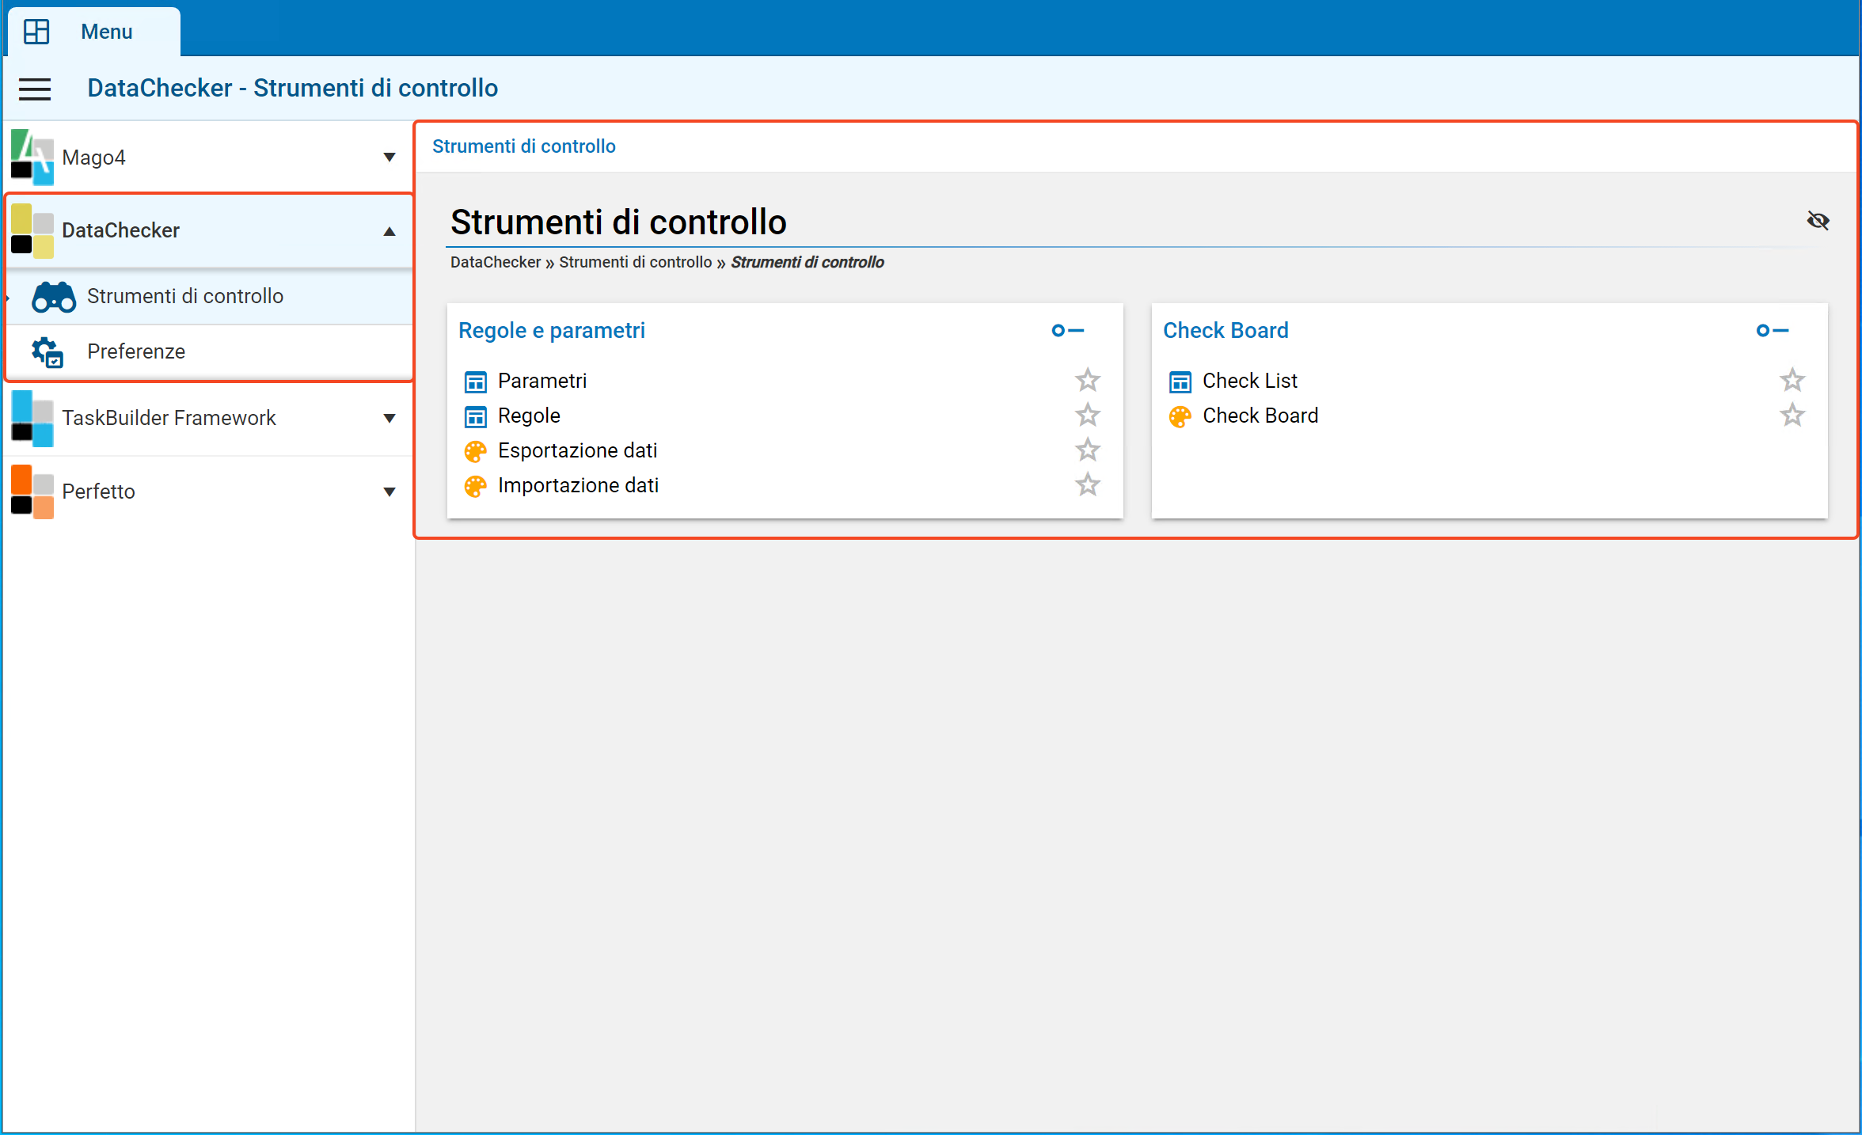This screenshot has height=1135, width=1862.
Task: Open the Parametri link
Action: pos(542,381)
